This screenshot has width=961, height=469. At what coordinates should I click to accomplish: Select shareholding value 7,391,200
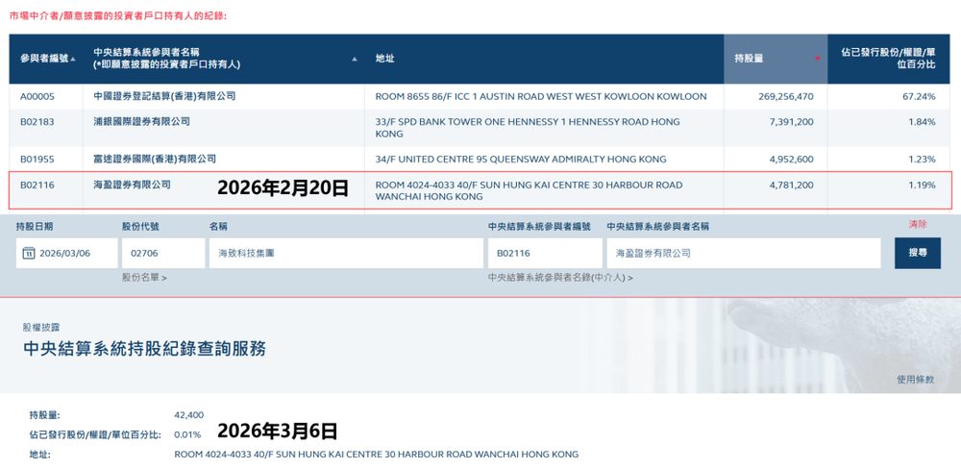click(791, 122)
